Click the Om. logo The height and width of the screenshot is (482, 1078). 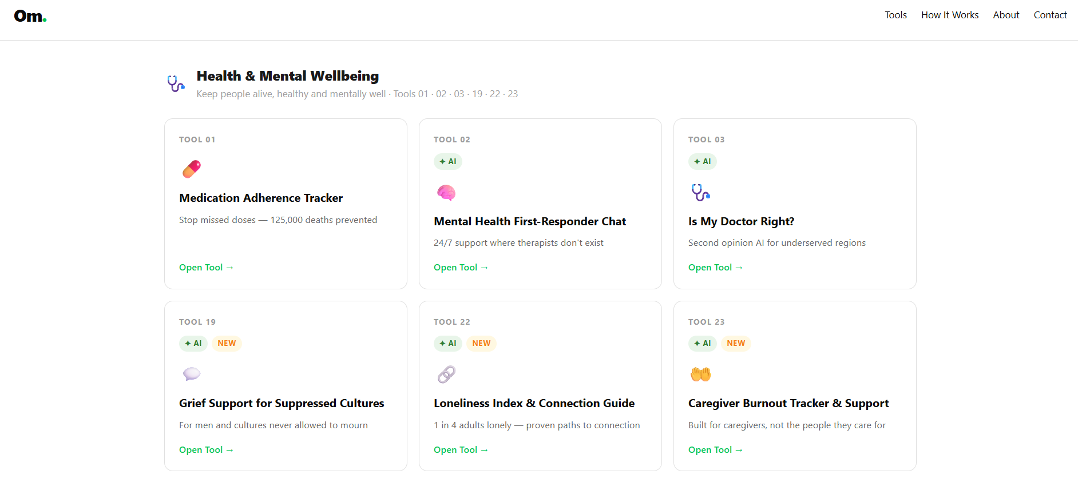[x=30, y=15]
